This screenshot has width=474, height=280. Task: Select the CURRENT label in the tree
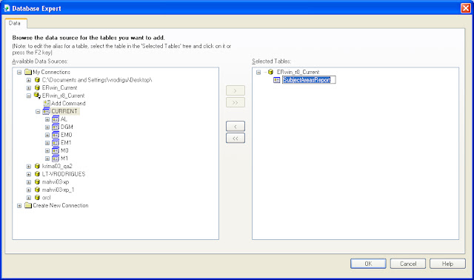coord(64,111)
